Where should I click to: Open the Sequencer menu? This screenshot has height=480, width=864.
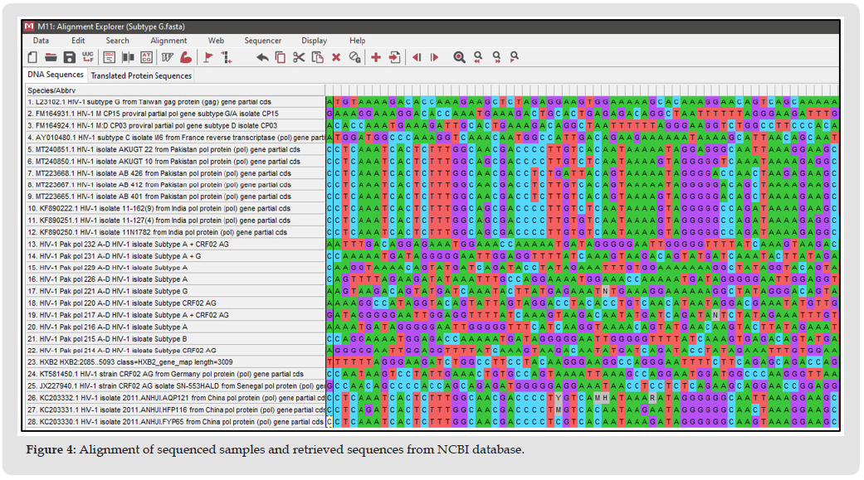[262, 40]
